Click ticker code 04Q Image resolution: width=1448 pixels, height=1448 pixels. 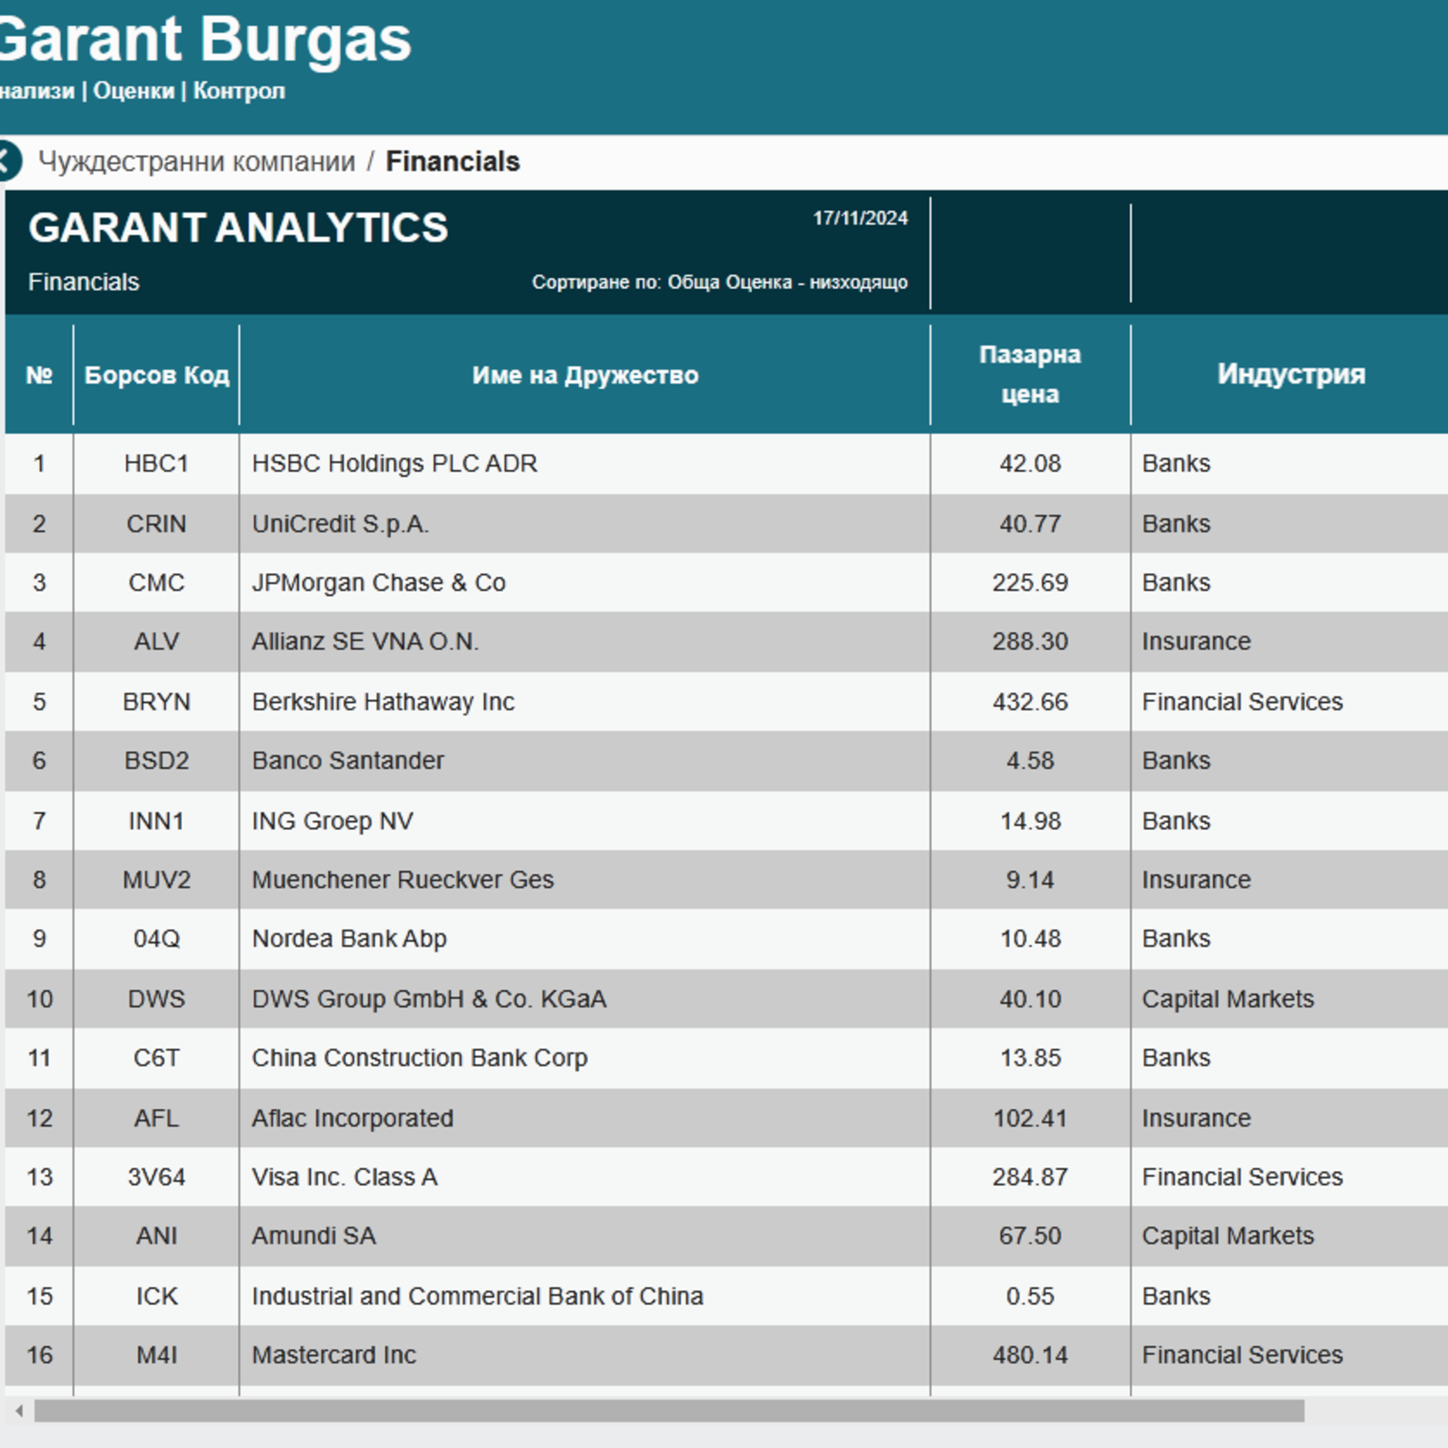coord(156,939)
